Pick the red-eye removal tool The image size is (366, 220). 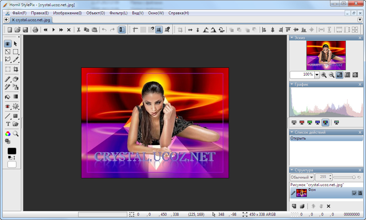(x=8, y=106)
